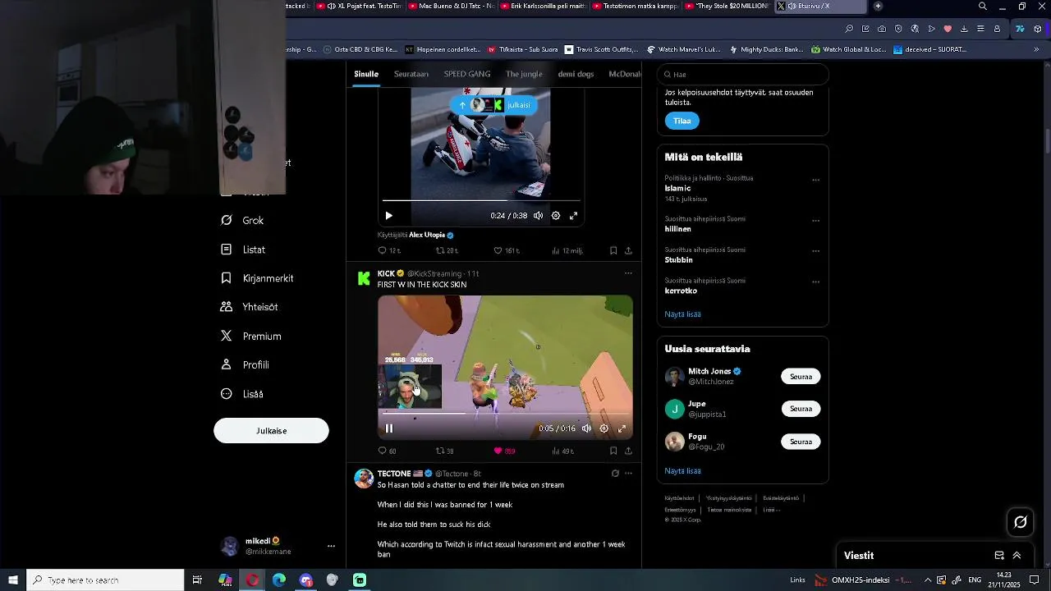
Task: Expand the scooter video to fullscreen
Action: pos(573,216)
